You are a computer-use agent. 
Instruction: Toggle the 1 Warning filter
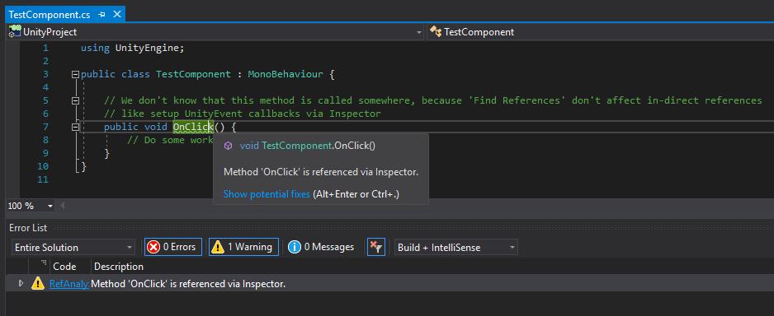pyautogui.click(x=243, y=247)
